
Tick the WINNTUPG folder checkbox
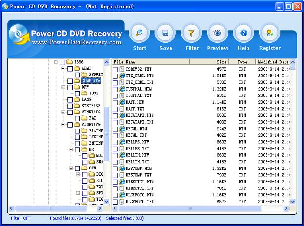point(70,125)
